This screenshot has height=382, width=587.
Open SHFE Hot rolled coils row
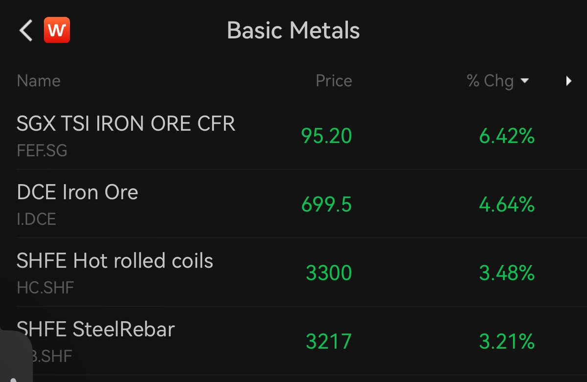tap(293, 272)
